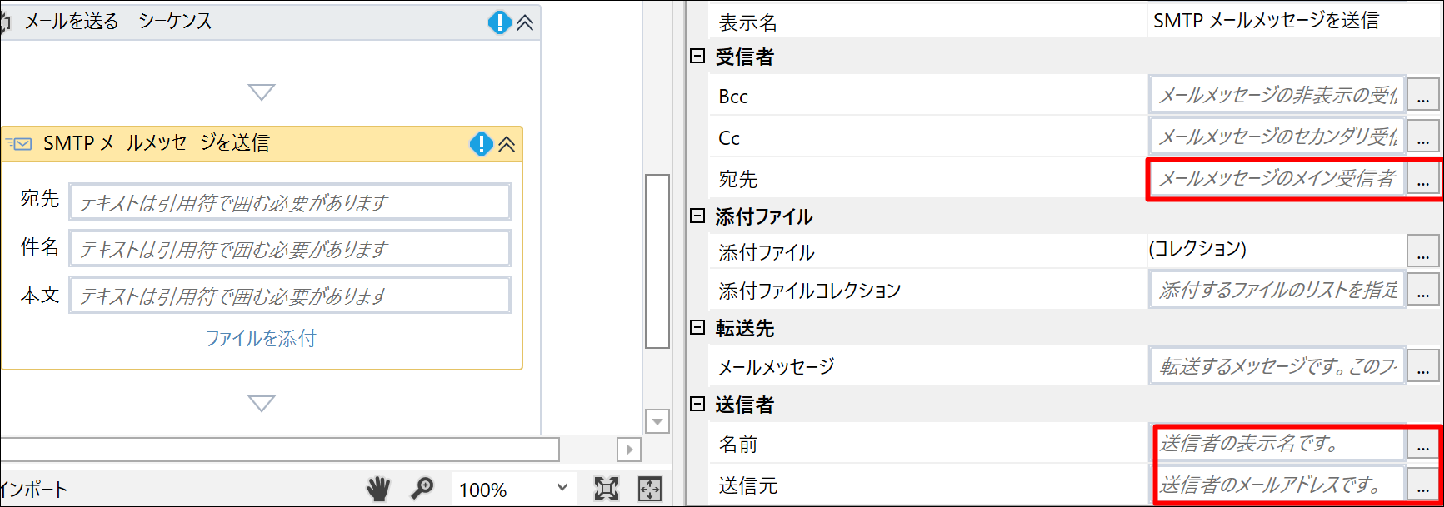Open the 添付ファイルコレクション expression editor button

tap(1423, 290)
